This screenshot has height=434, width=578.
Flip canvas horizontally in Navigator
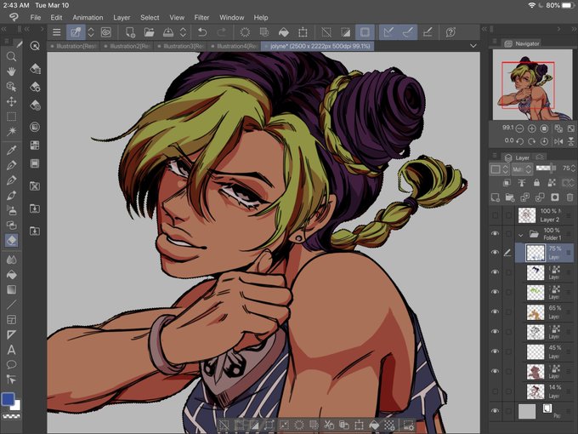click(558, 141)
